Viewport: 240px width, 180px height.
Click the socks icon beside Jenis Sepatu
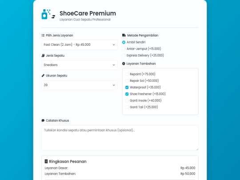pos(43,56)
